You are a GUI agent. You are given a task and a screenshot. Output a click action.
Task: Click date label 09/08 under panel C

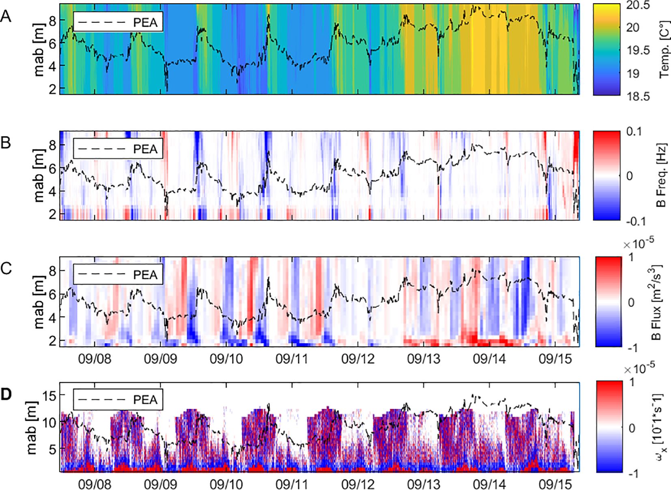click(x=95, y=359)
